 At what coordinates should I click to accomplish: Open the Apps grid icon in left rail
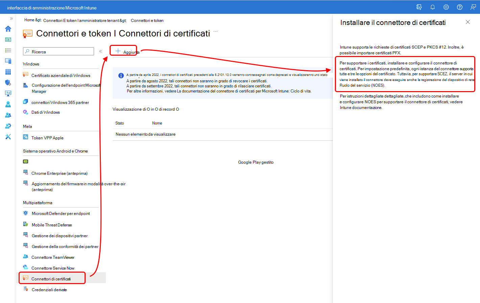point(8,72)
